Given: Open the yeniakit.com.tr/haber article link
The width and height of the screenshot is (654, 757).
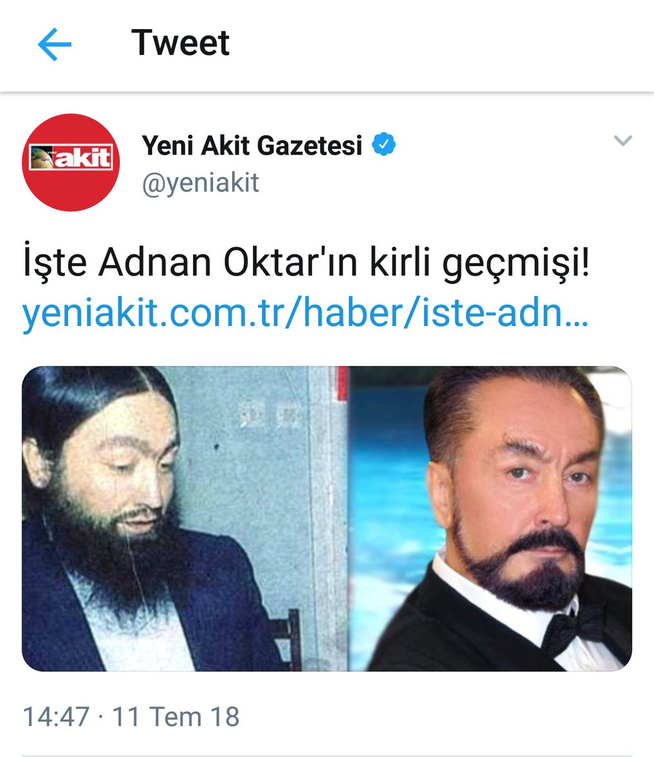Looking at the screenshot, I should coord(305,312).
